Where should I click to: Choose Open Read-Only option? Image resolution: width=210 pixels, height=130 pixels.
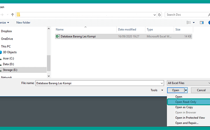coord(188,102)
